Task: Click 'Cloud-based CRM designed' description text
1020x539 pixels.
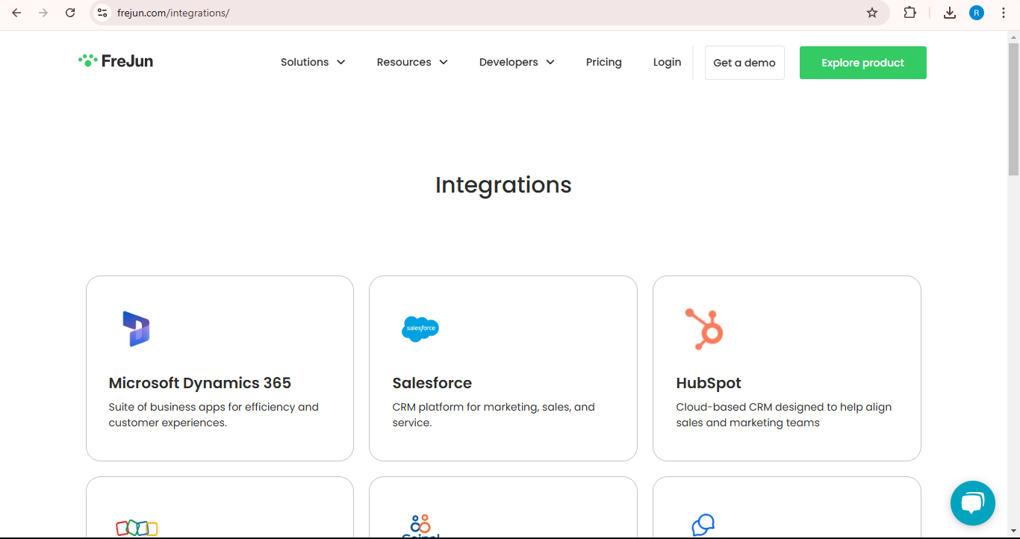Action: 784,415
